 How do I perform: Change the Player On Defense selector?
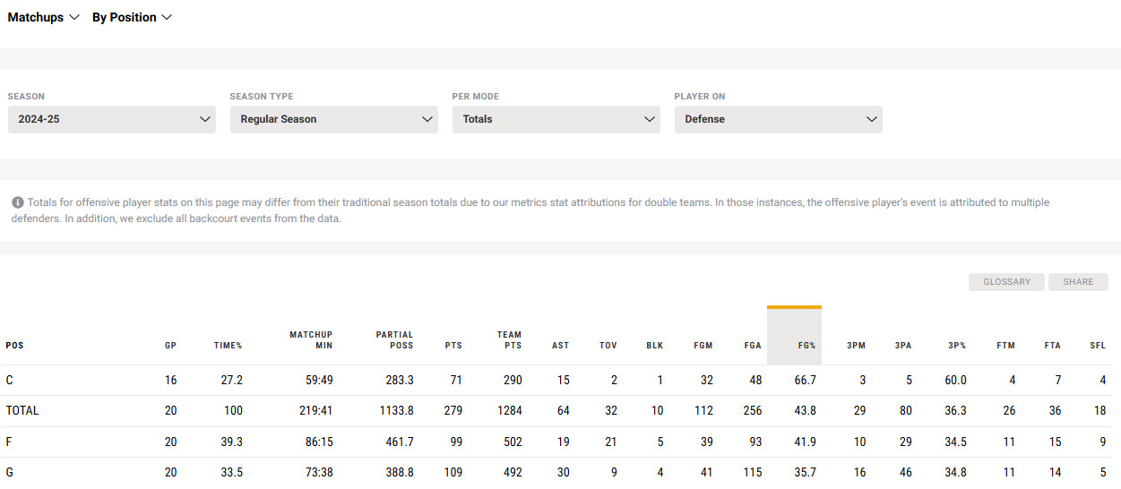click(778, 119)
